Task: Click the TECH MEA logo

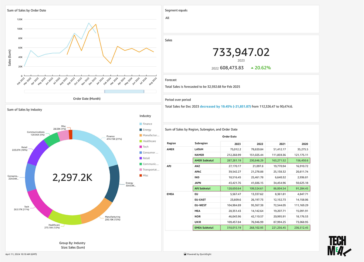Action: click(x=338, y=244)
